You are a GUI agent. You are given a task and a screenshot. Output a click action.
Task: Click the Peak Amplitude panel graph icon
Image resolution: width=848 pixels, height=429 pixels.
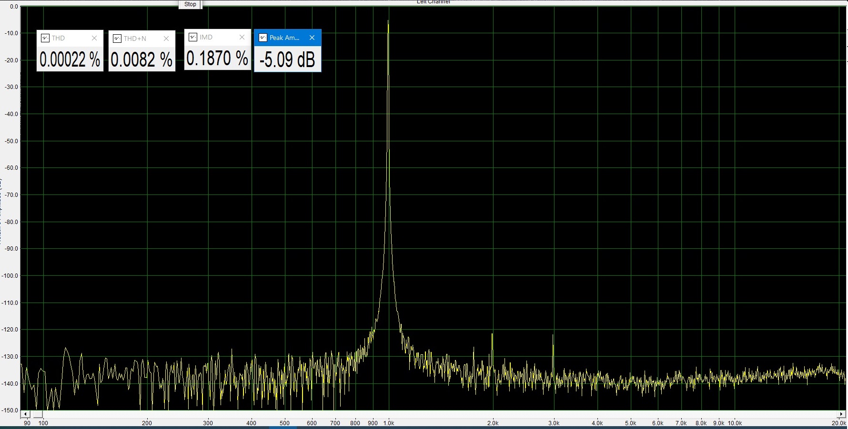click(x=262, y=38)
